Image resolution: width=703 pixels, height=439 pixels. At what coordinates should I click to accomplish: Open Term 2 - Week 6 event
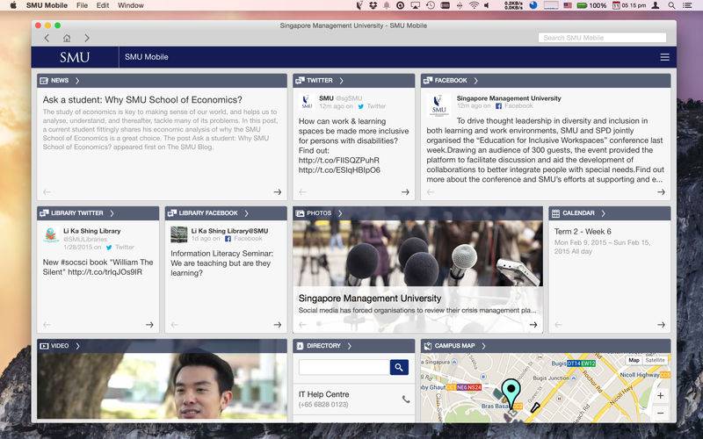pos(583,232)
